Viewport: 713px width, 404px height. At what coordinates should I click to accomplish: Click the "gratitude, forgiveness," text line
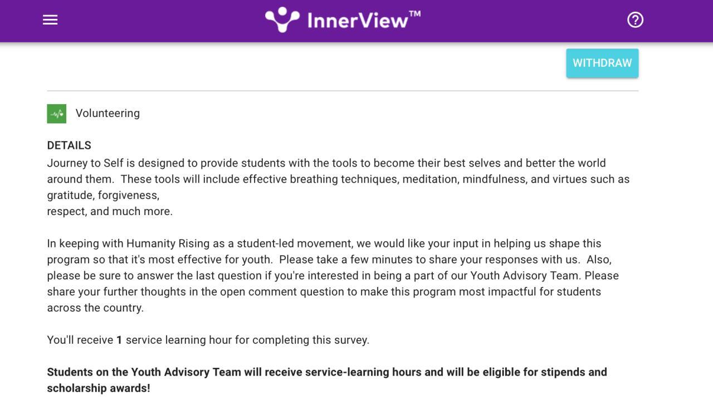click(x=103, y=196)
